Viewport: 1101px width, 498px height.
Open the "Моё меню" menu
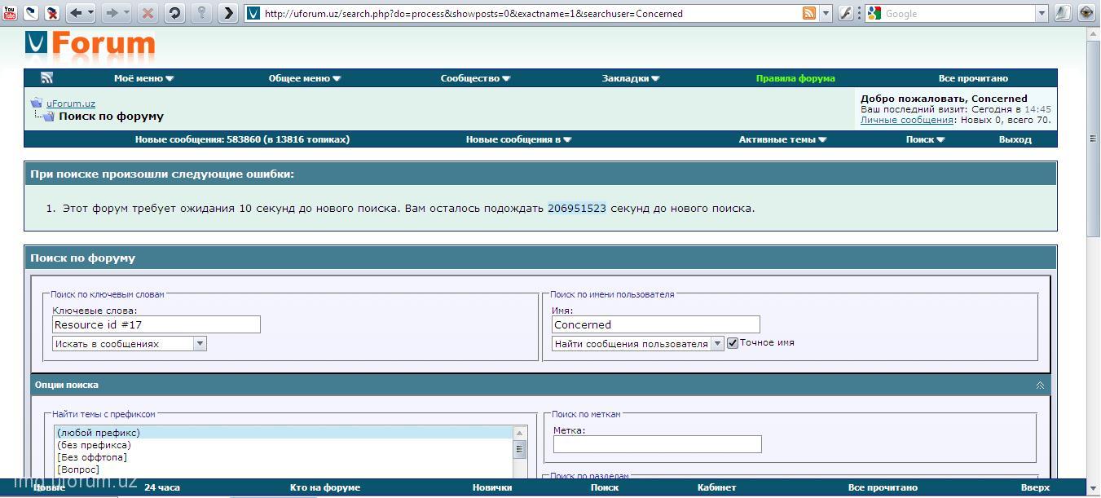143,78
